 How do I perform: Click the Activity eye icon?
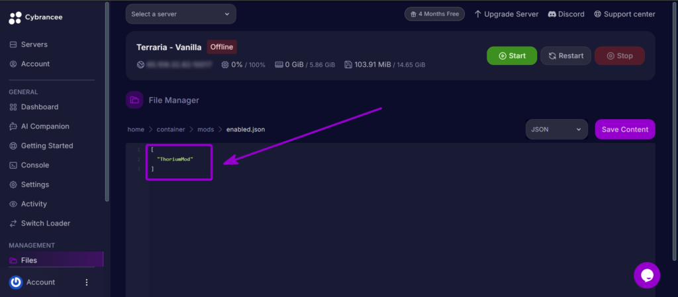point(13,204)
